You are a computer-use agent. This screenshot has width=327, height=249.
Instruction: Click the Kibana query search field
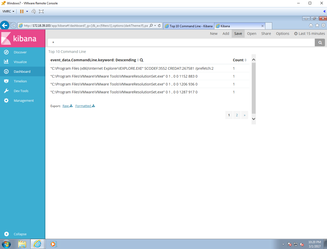[181, 42]
